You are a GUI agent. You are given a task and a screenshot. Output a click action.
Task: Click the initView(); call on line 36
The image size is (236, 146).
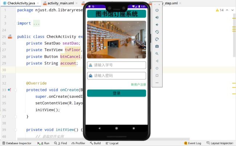pos(48,110)
